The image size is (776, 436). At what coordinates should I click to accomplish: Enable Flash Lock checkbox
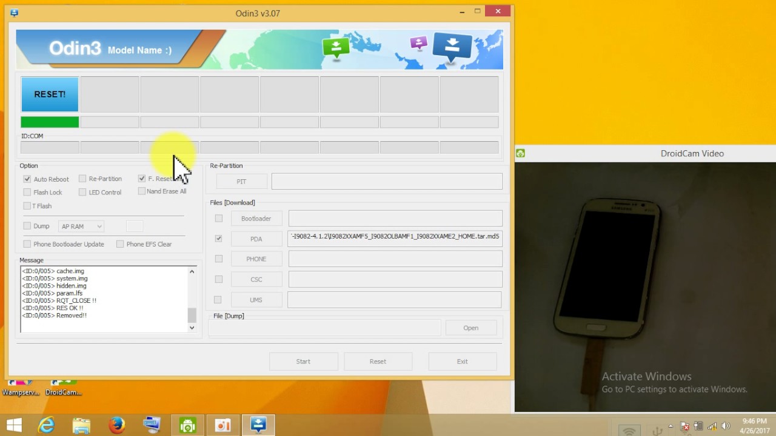coord(27,193)
